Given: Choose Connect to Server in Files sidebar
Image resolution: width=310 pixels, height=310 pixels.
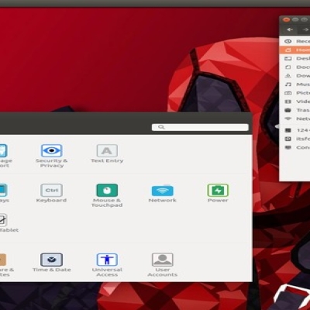Looking at the screenshot, I should [x=294, y=147].
